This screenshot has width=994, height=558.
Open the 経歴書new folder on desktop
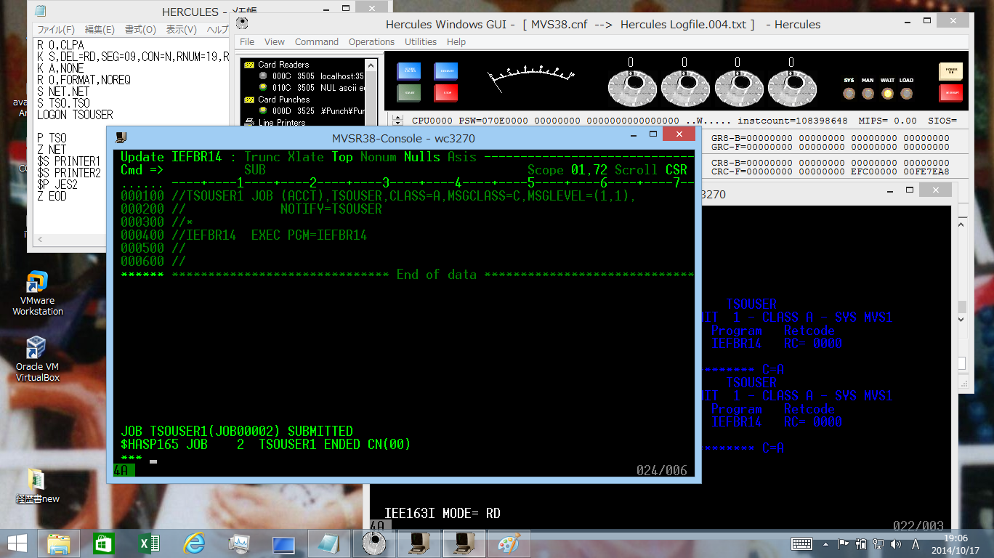click(37, 486)
